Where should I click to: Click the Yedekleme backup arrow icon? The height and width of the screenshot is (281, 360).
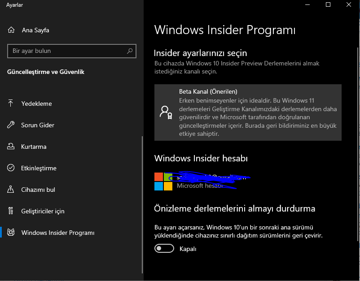(11, 104)
